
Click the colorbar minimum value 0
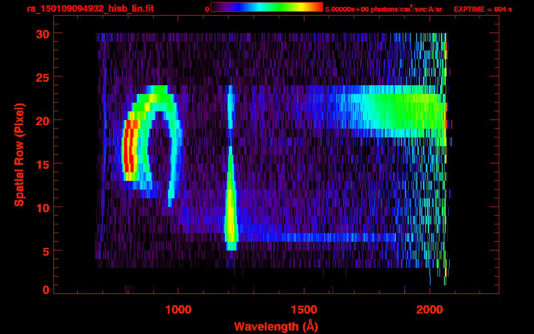click(x=207, y=9)
